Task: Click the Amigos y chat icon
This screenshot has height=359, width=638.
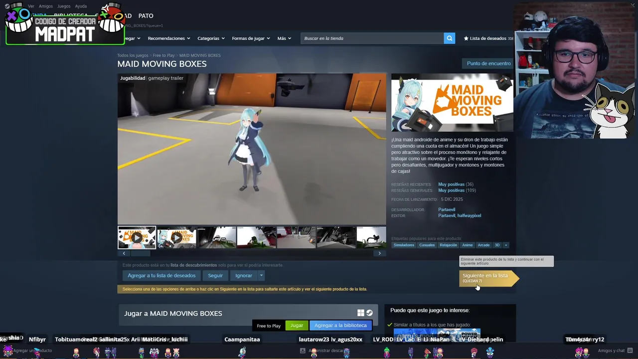Action: [630, 351]
